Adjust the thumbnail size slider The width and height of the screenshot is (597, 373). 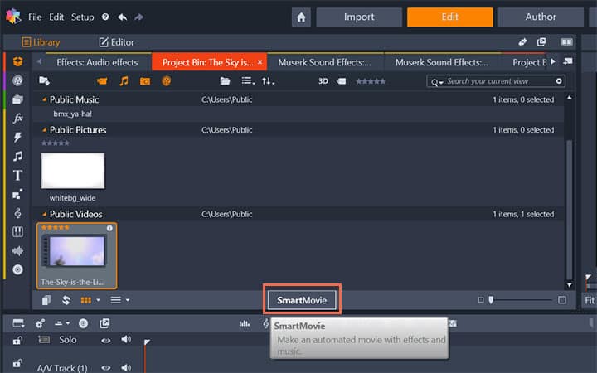(x=490, y=299)
